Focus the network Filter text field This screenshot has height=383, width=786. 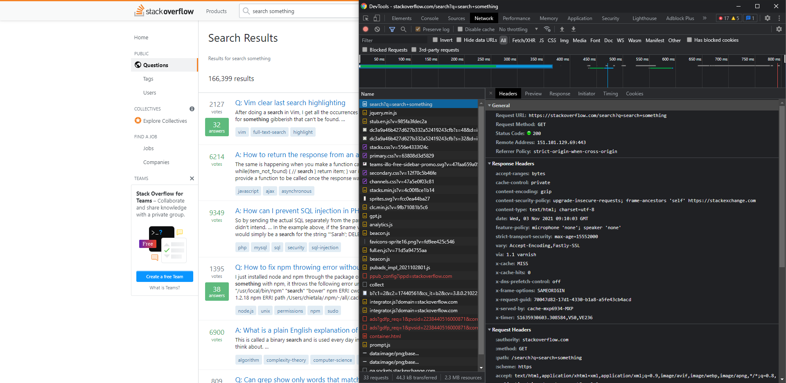(x=394, y=40)
